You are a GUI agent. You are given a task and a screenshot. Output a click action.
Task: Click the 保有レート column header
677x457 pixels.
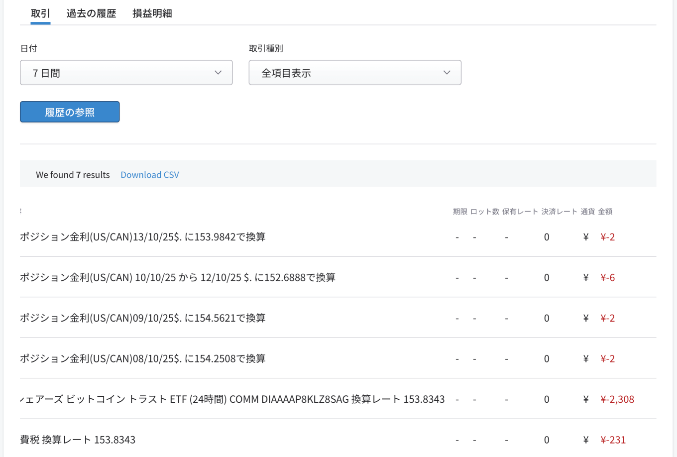tap(520, 212)
